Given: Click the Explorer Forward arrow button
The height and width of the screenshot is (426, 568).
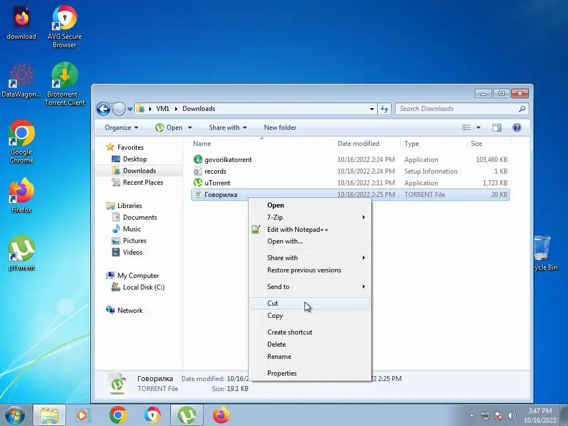Looking at the screenshot, I should pos(119,109).
